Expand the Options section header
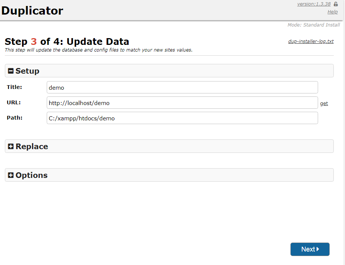The height and width of the screenshot is (265, 345). tap(169, 175)
